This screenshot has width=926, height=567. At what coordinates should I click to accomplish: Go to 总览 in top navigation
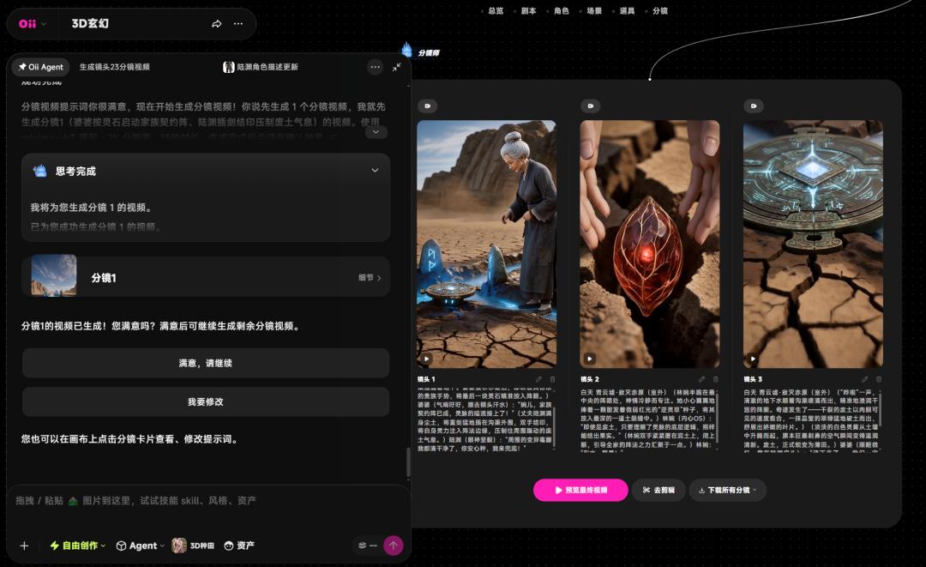coord(496,10)
